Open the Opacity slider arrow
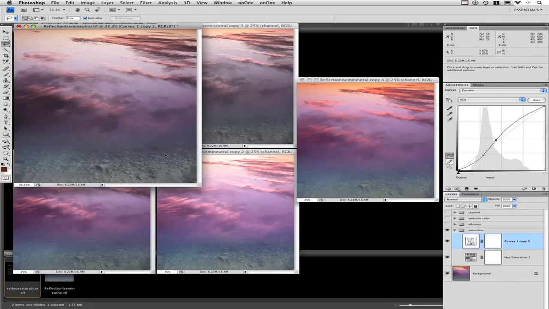This screenshot has height=309, width=549. pyautogui.click(x=514, y=199)
